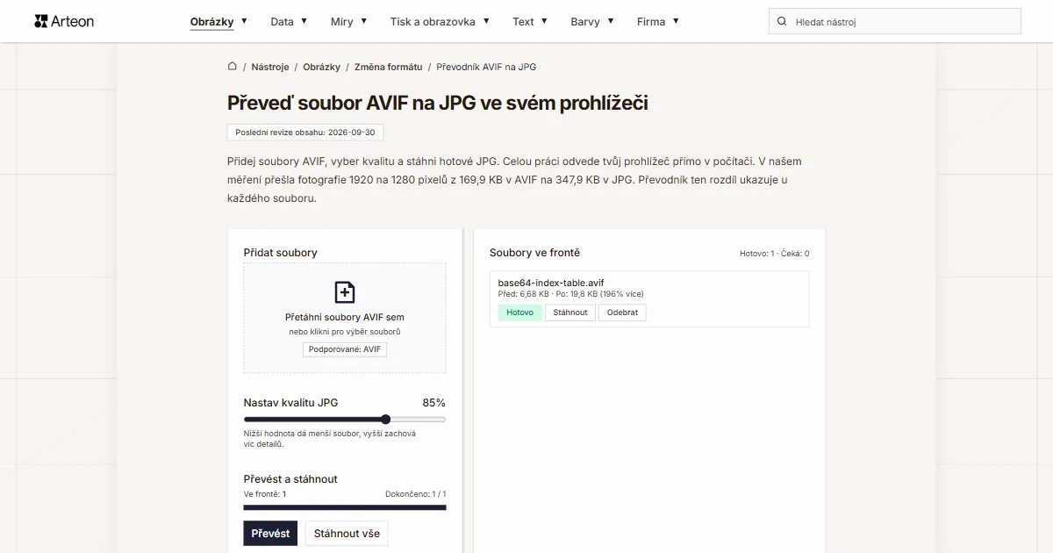Go to the Nástroje breadcrumb
1053x553 pixels.
pyautogui.click(x=270, y=67)
